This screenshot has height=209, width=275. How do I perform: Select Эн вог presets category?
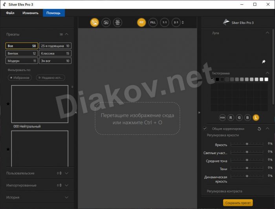click(55, 61)
